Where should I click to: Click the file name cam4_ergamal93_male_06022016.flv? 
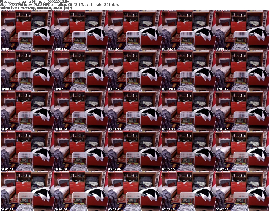[x=38, y=2]
